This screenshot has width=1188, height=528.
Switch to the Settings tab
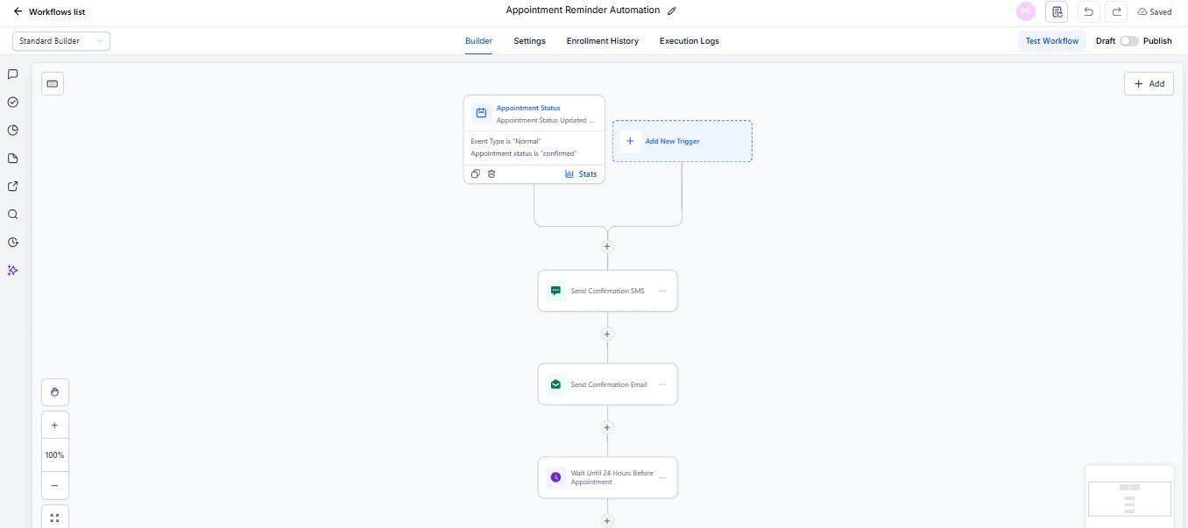click(529, 41)
